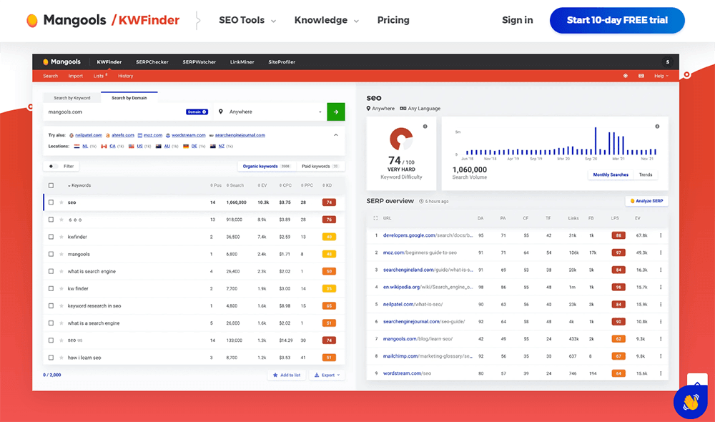The height and width of the screenshot is (422, 715).
Task: Click the red KD 74 badge in 'seo' row
Action: 329,202
